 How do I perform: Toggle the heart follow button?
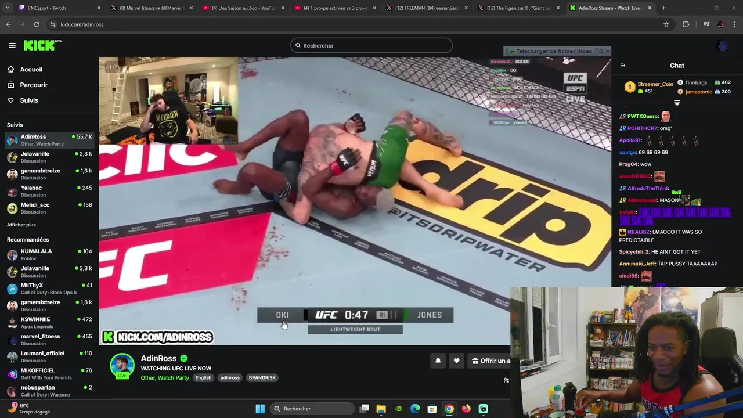click(456, 361)
